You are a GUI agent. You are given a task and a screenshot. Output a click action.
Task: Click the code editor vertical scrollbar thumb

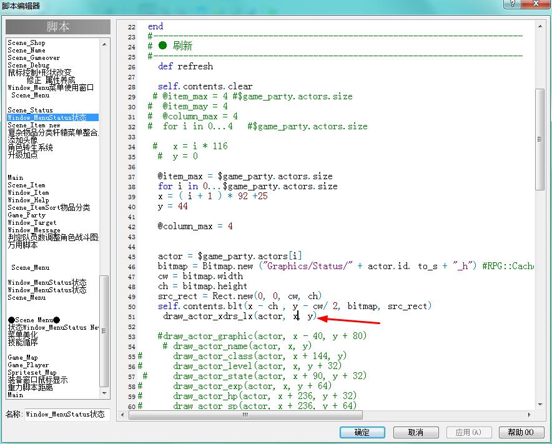click(540, 139)
